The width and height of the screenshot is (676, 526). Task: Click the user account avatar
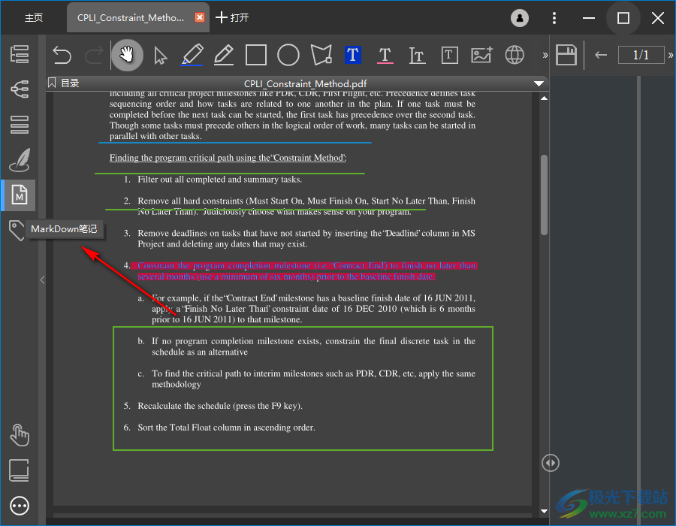click(520, 18)
